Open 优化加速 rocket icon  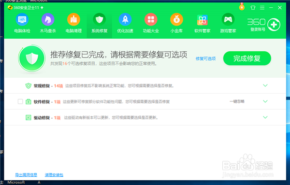pos(125,19)
